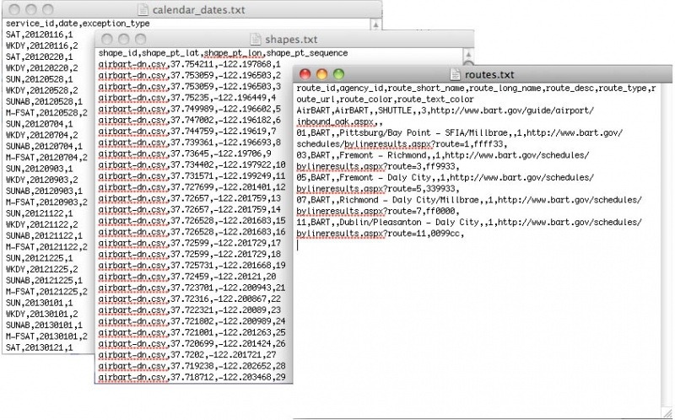Image resolution: width=675 pixels, height=420 pixels.
Task: Click the 'inbound_oak.aspx,,' line
Action: click(339, 121)
